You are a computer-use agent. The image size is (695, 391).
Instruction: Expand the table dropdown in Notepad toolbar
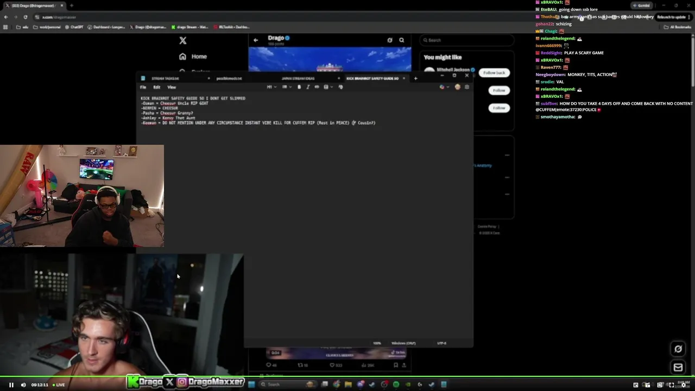[327, 87]
